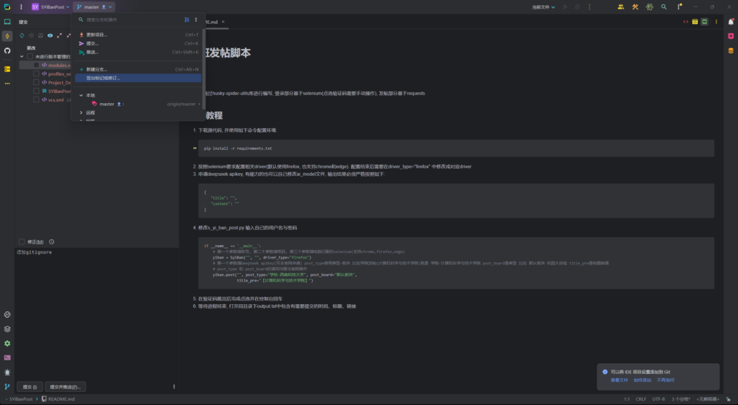Choose 更新项目... from the Git popup

[x=97, y=35]
